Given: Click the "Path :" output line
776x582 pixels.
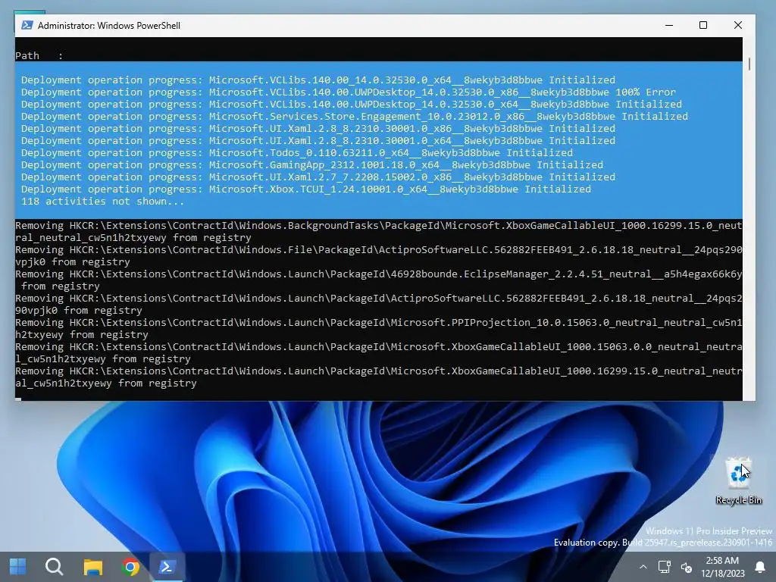Looking at the screenshot, I should (39, 55).
